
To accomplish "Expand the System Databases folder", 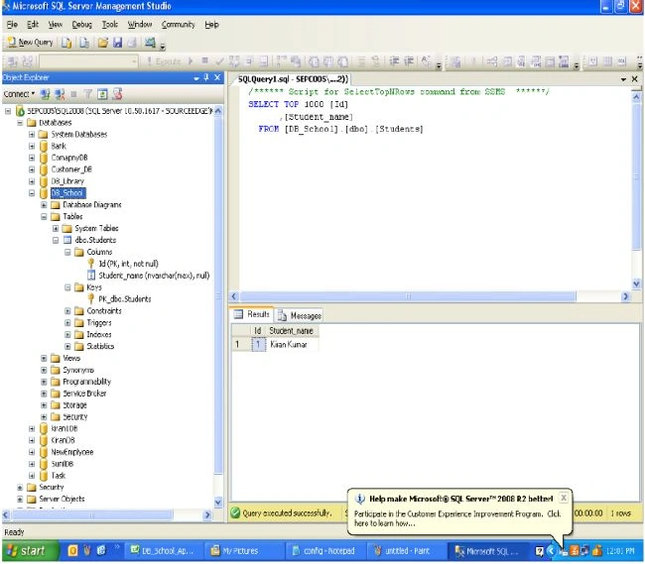I will [32, 135].
